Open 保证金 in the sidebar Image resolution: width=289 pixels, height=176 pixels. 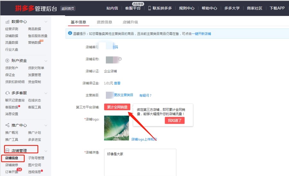coord(10,75)
